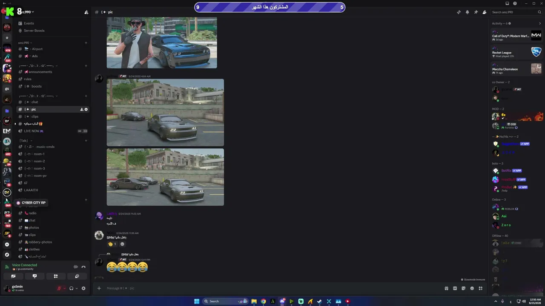Viewport: 545px width, 306px height.
Task: Create invite for the pic channel
Action: [x=82, y=110]
